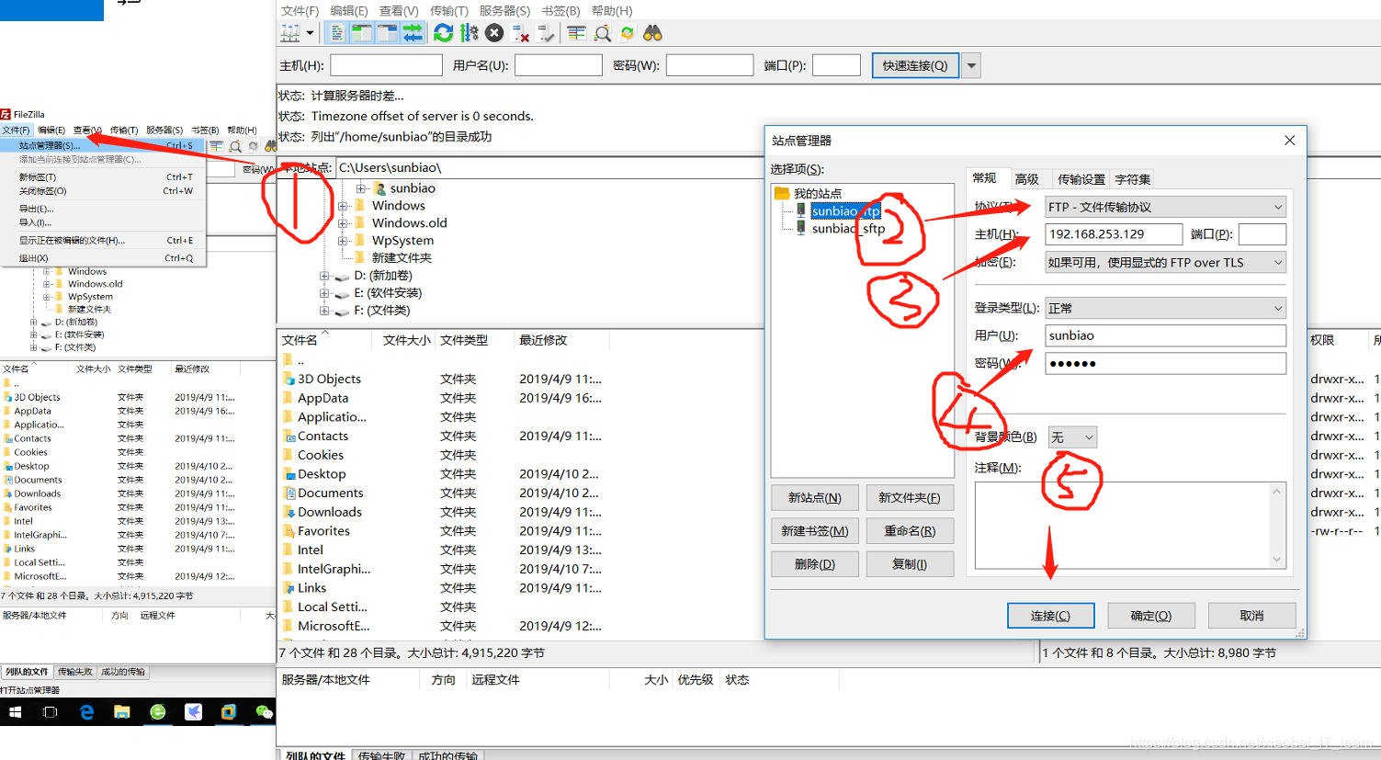Expand F: (文件类) drive in large tree
This screenshot has width=1381, height=760.
coord(323,311)
